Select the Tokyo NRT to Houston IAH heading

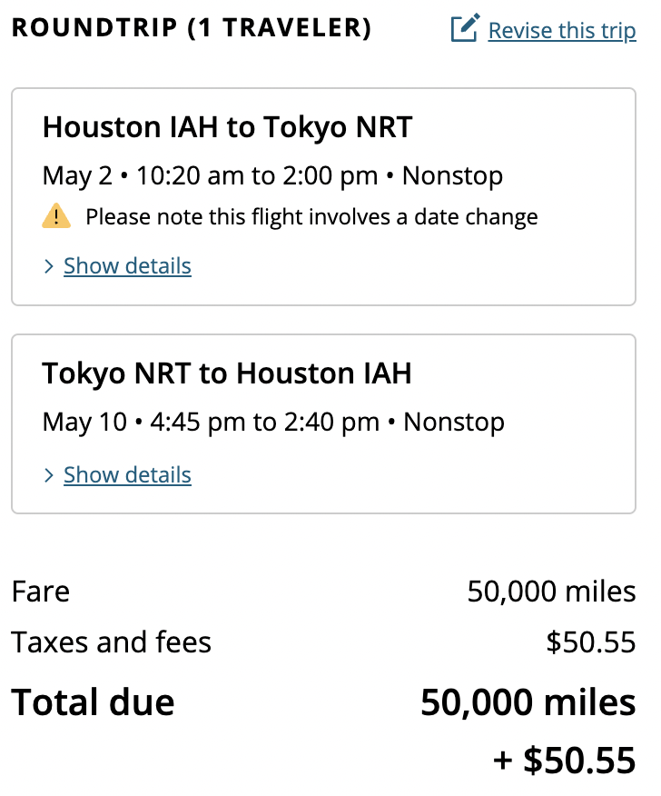pyautogui.click(x=227, y=373)
